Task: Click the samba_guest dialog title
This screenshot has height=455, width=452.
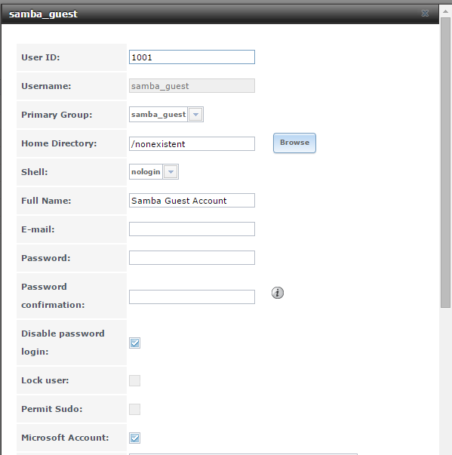Action: click(43, 14)
